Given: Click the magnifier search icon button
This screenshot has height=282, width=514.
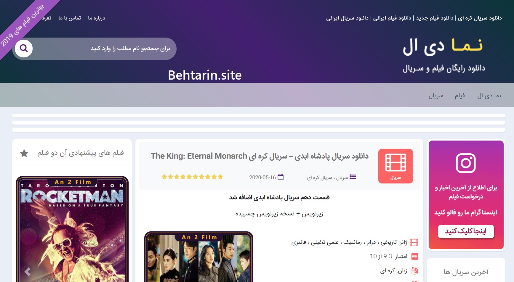Looking at the screenshot, I should 24,48.
